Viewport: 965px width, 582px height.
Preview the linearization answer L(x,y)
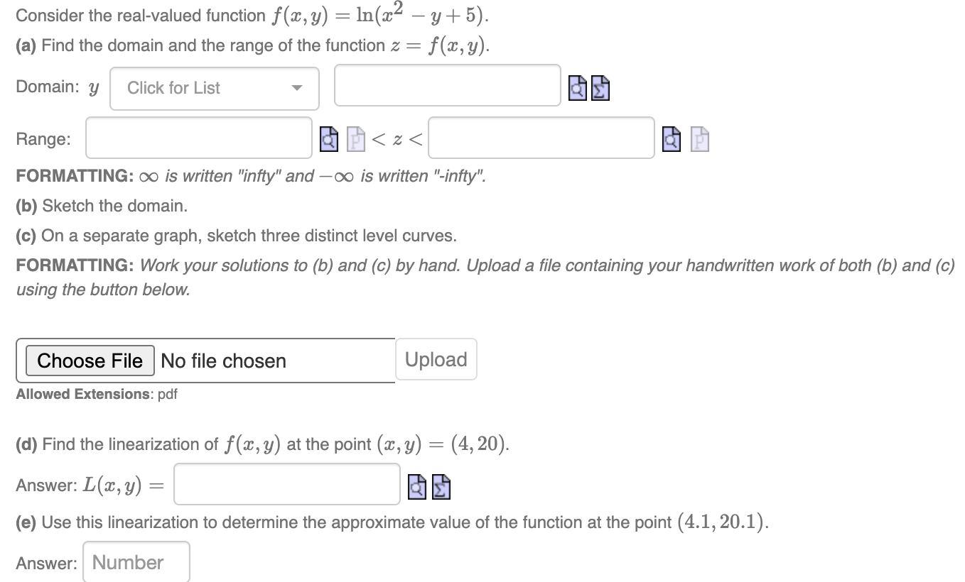(417, 486)
